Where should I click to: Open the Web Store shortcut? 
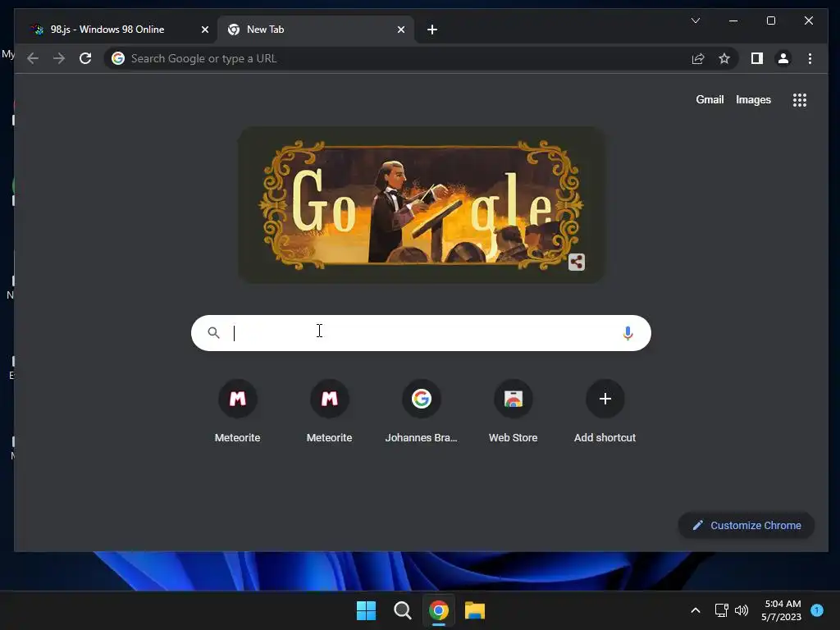pyautogui.click(x=513, y=411)
